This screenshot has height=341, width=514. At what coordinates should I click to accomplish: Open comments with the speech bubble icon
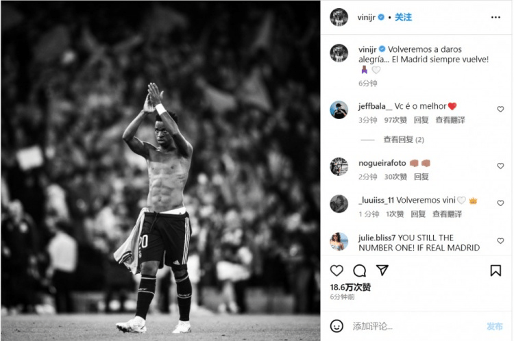point(359,270)
